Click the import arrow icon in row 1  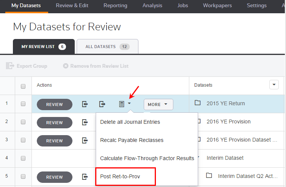pos(85,104)
